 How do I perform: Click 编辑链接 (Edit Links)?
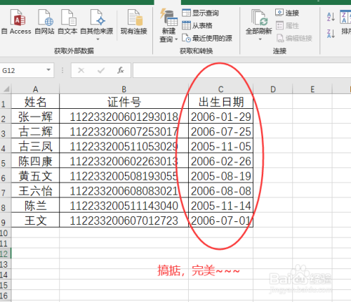coord(294,38)
